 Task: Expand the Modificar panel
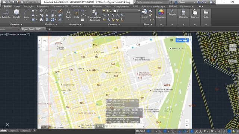(x=51, y=25)
